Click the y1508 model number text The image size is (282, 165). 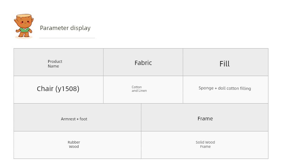tap(67, 89)
